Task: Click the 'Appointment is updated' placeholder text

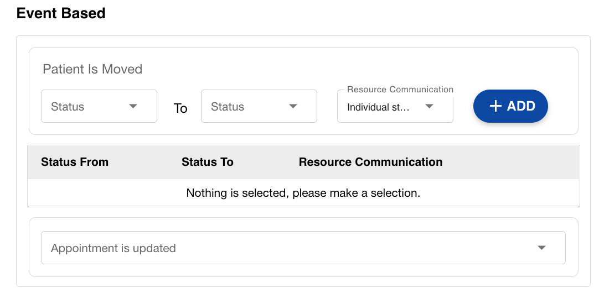Action: tap(113, 248)
